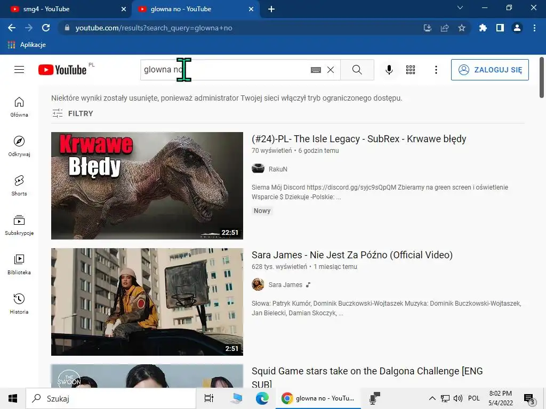Viewport: 546px width, 409px height.
Task: Open Aplikacje bookmarks shortcut
Action: 27,45
